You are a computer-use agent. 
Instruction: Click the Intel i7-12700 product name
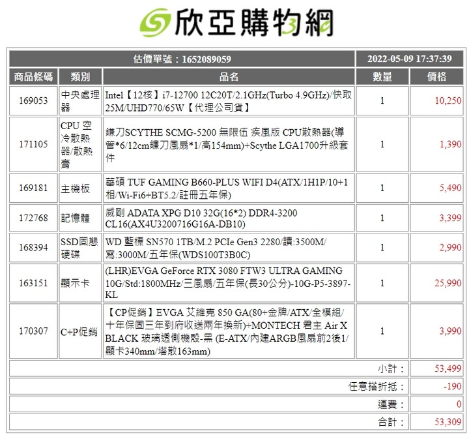[229, 101]
